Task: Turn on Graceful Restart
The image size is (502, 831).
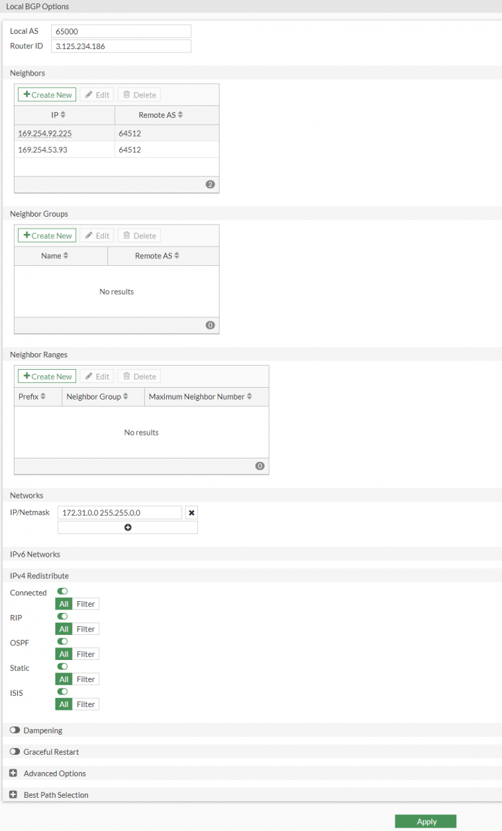Action: [x=15, y=752]
